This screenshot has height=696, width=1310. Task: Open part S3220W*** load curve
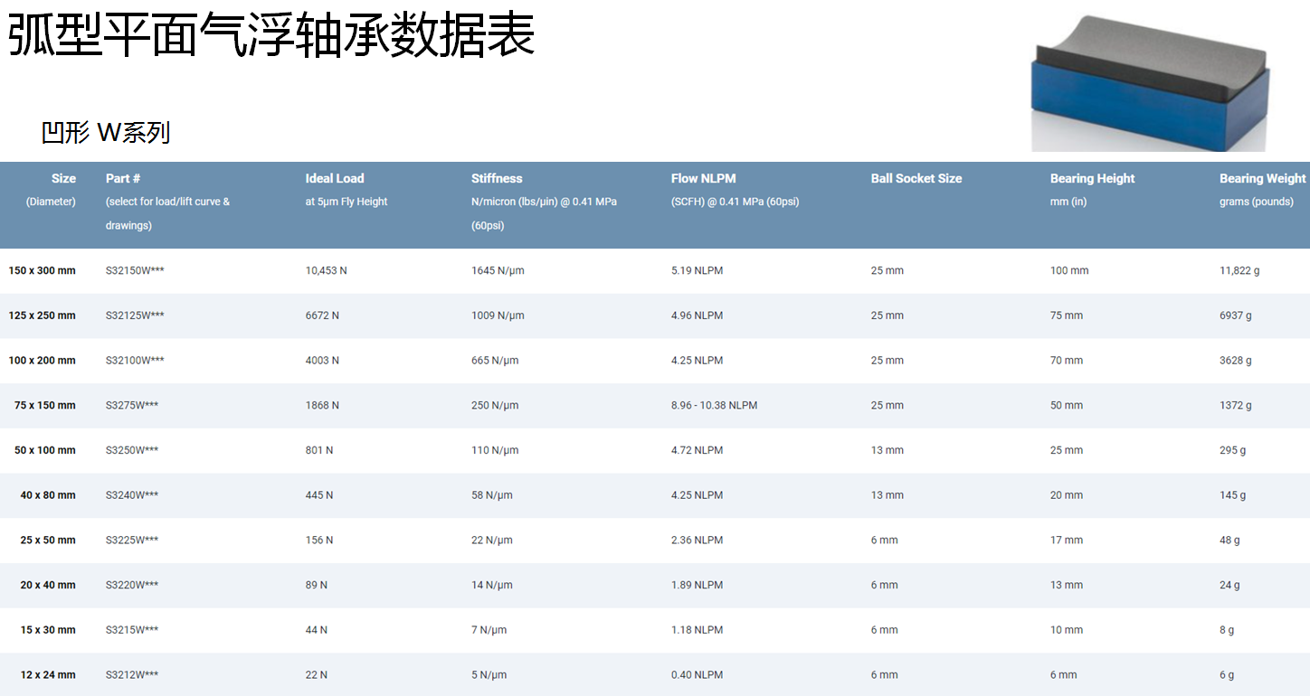[x=132, y=585]
